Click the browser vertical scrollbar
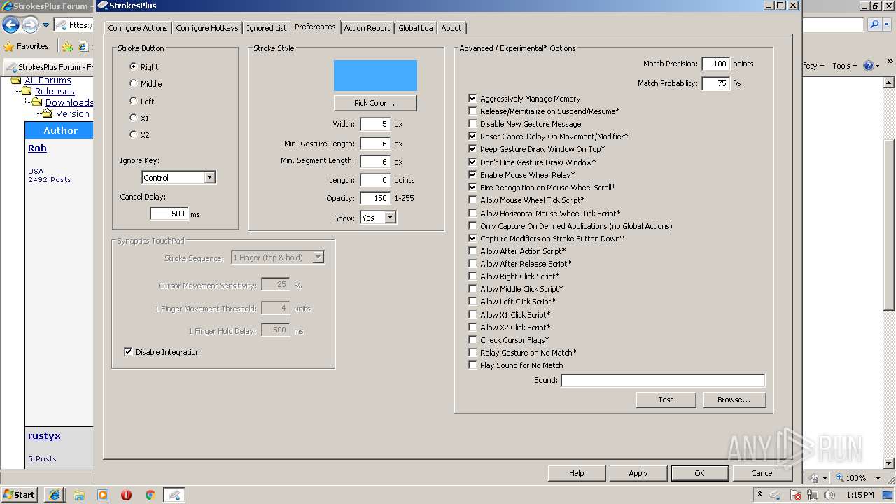The height and width of the screenshot is (504, 896). (890, 273)
